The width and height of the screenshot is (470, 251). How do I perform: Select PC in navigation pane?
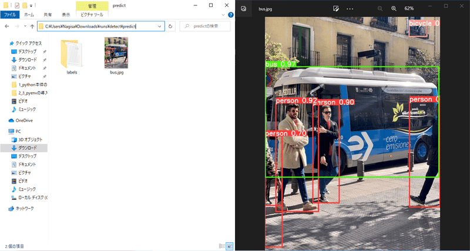tap(15, 131)
